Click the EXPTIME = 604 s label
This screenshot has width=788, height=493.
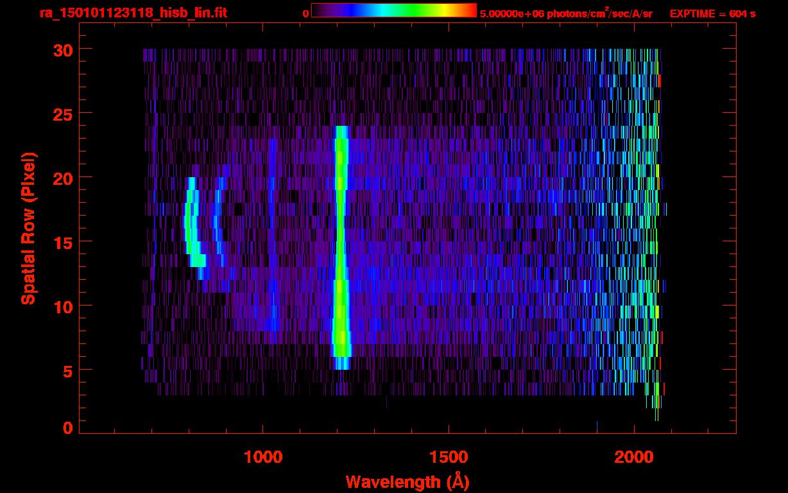click(712, 13)
